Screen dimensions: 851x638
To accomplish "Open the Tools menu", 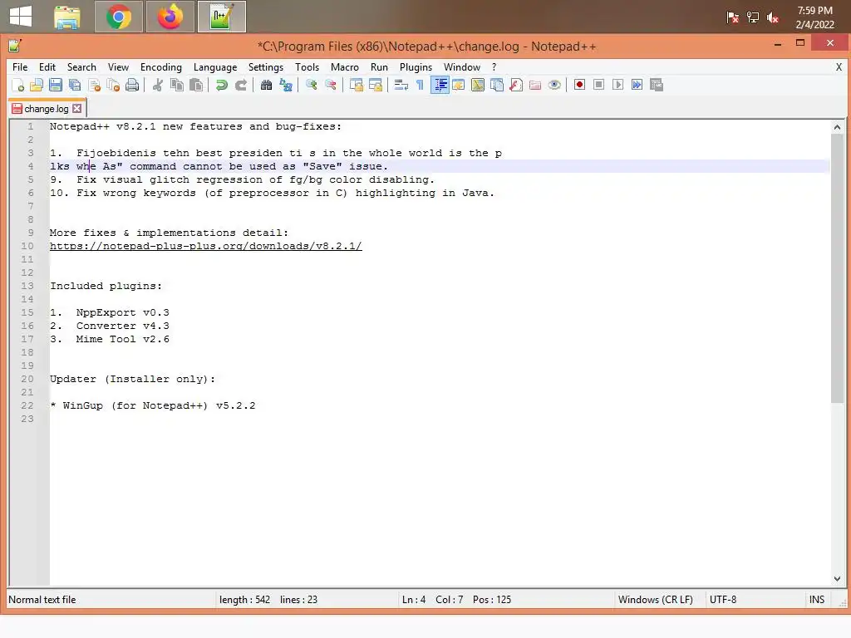I will [x=307, y=67].
